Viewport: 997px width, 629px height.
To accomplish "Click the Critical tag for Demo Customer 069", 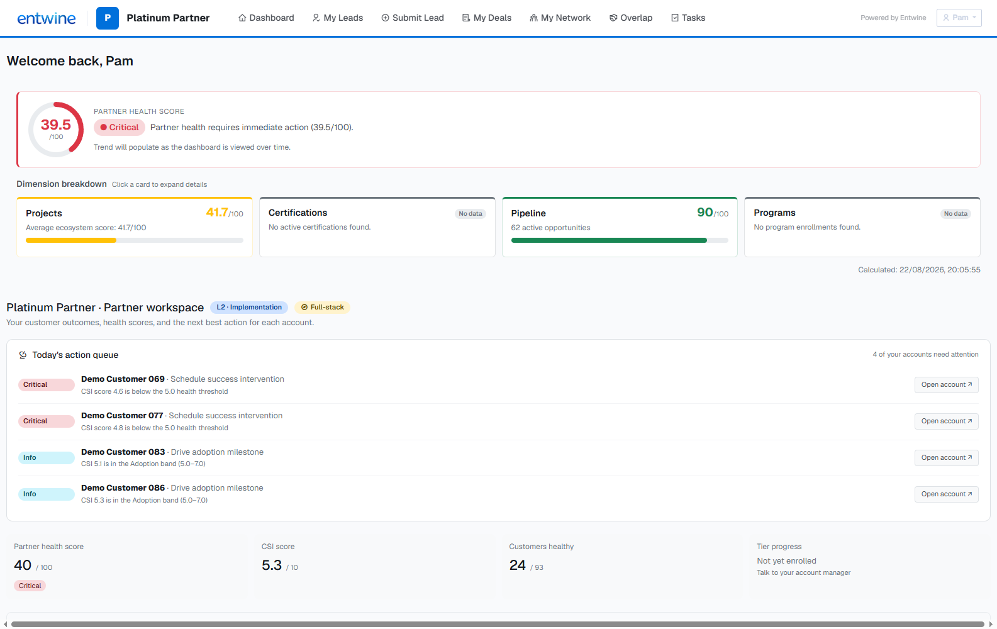I will (x=46, y=385).
